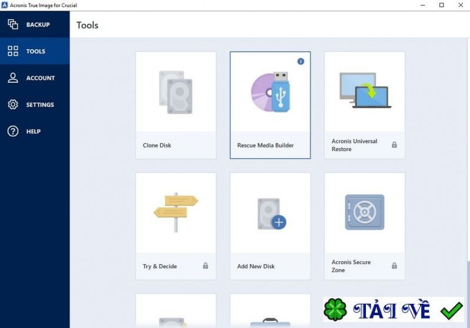Viewport: 470px width, 328px height.
Task: Click the lock icon on Try & Decide
Action: tap(205, 265)
